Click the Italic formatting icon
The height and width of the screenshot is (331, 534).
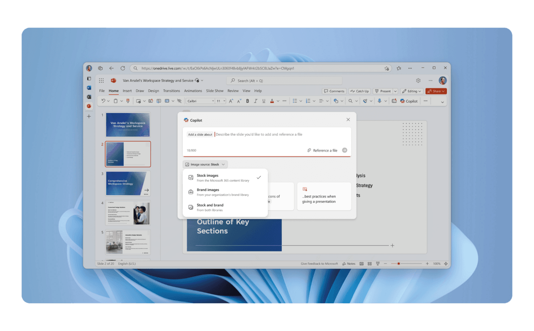pos(256,101)
